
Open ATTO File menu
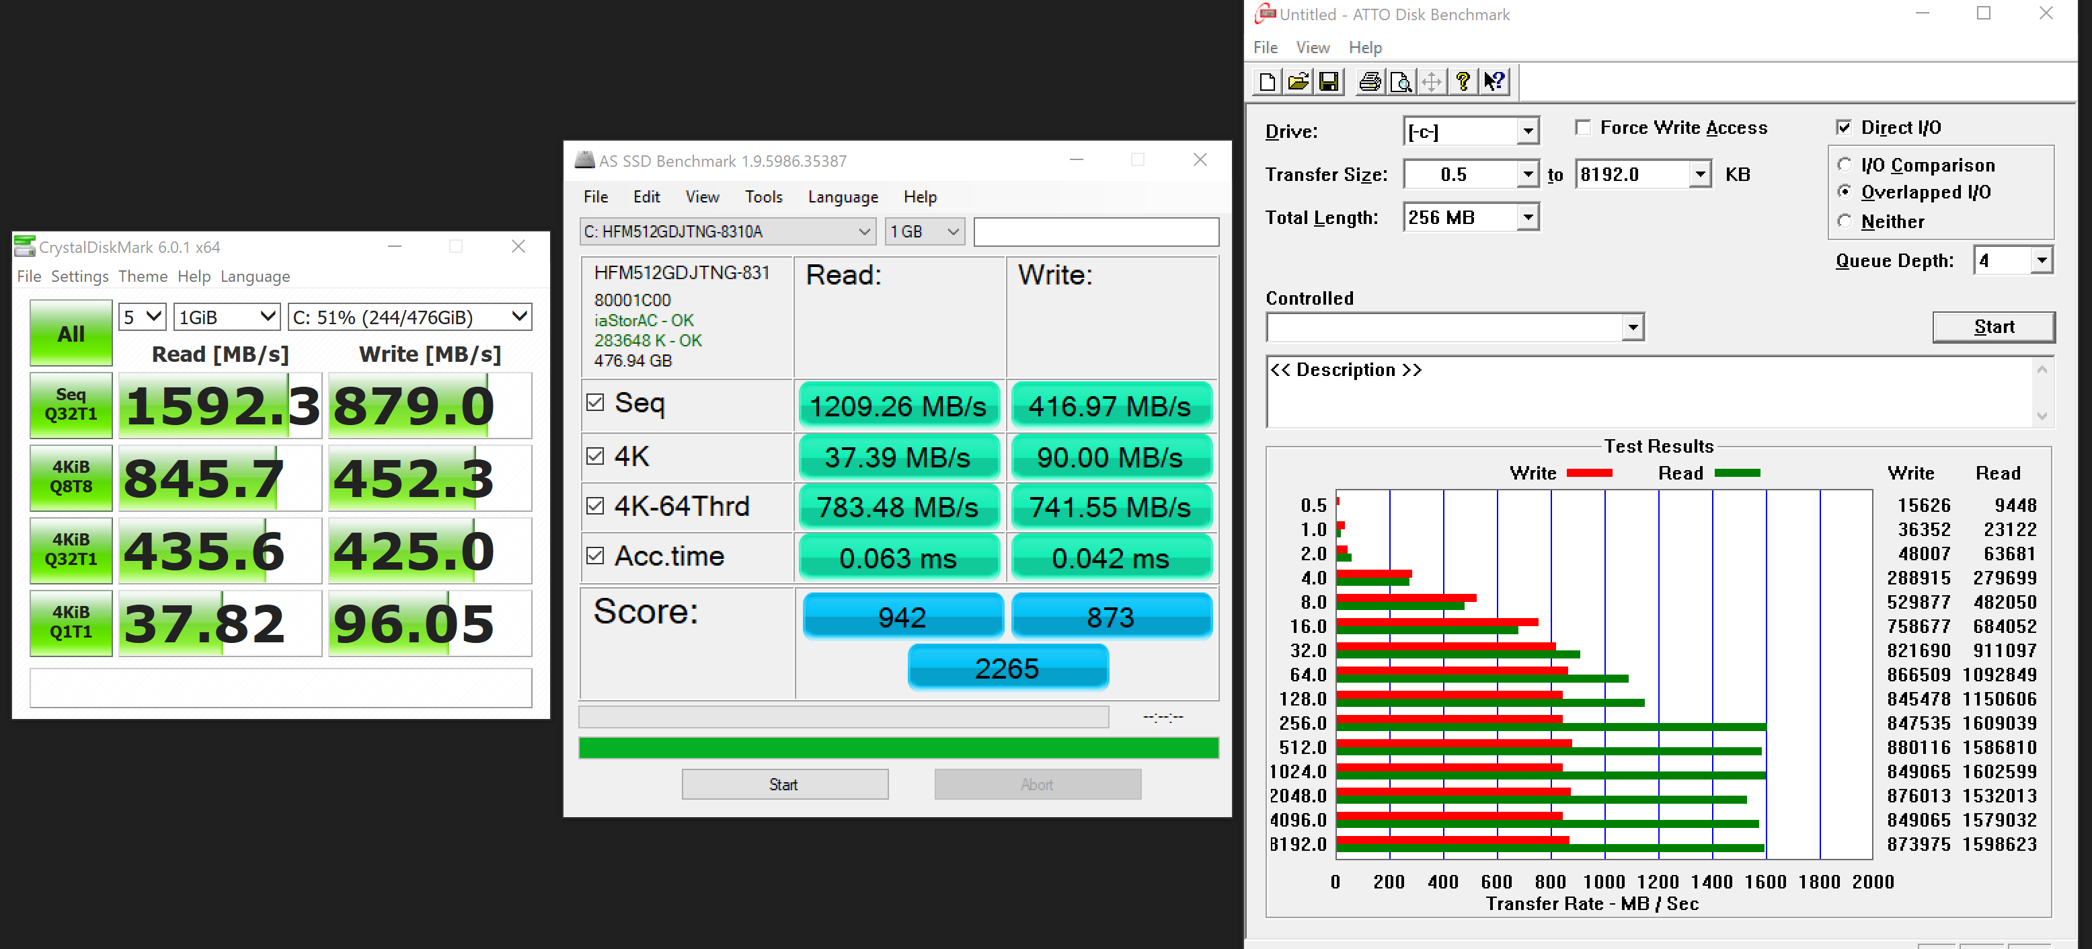pos(1266,47)
